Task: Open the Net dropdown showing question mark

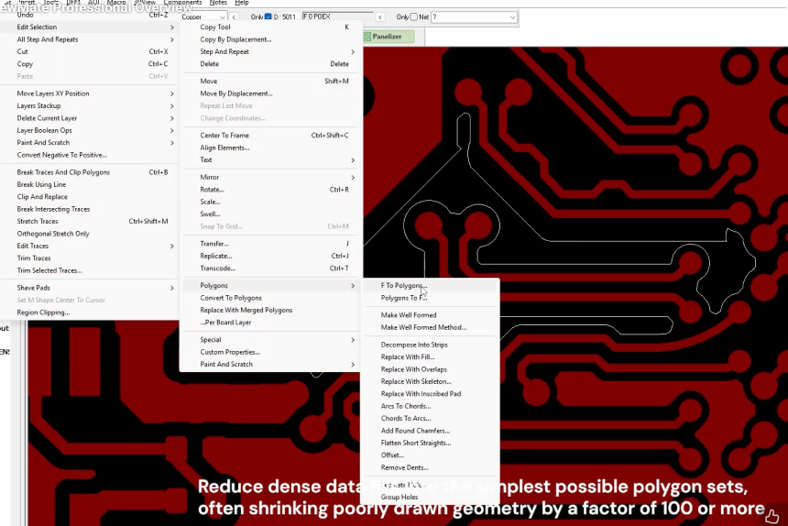Action: pos(474,17)
